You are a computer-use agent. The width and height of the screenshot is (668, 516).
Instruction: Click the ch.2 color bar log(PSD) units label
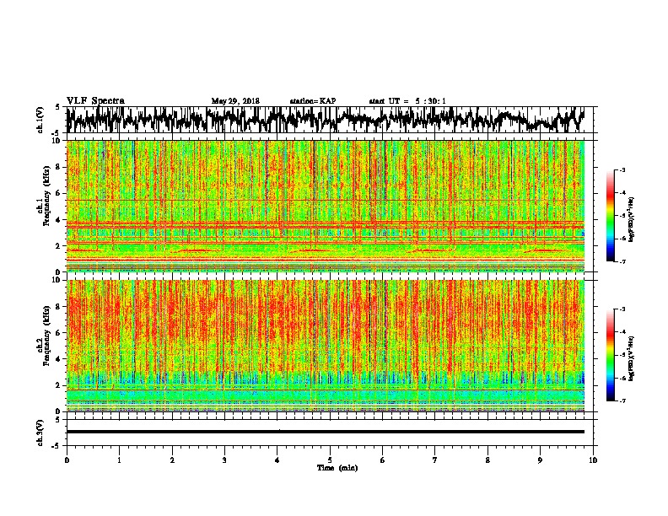(631, 358)
